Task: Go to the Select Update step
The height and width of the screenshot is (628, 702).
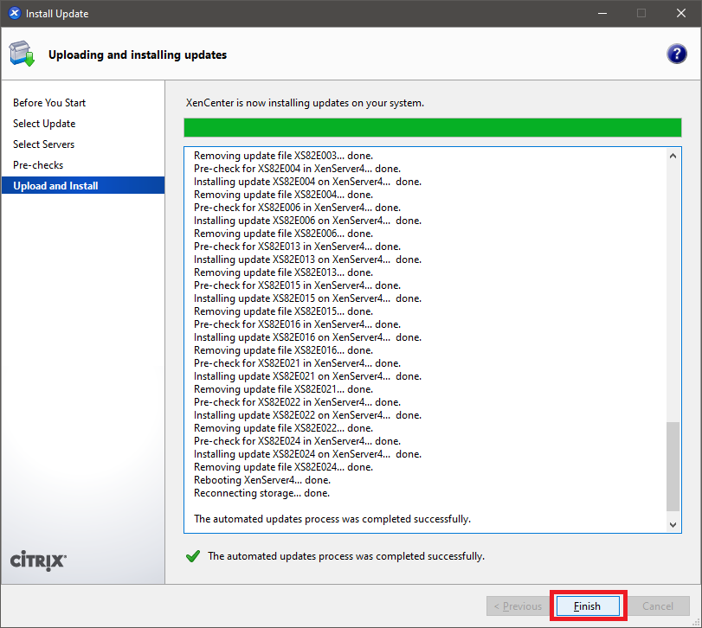Action: point(44,124)
